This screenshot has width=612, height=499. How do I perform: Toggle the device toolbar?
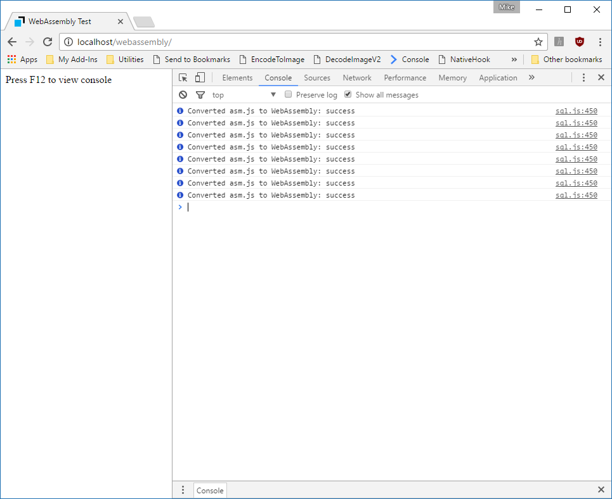click(x=199, y=77)
